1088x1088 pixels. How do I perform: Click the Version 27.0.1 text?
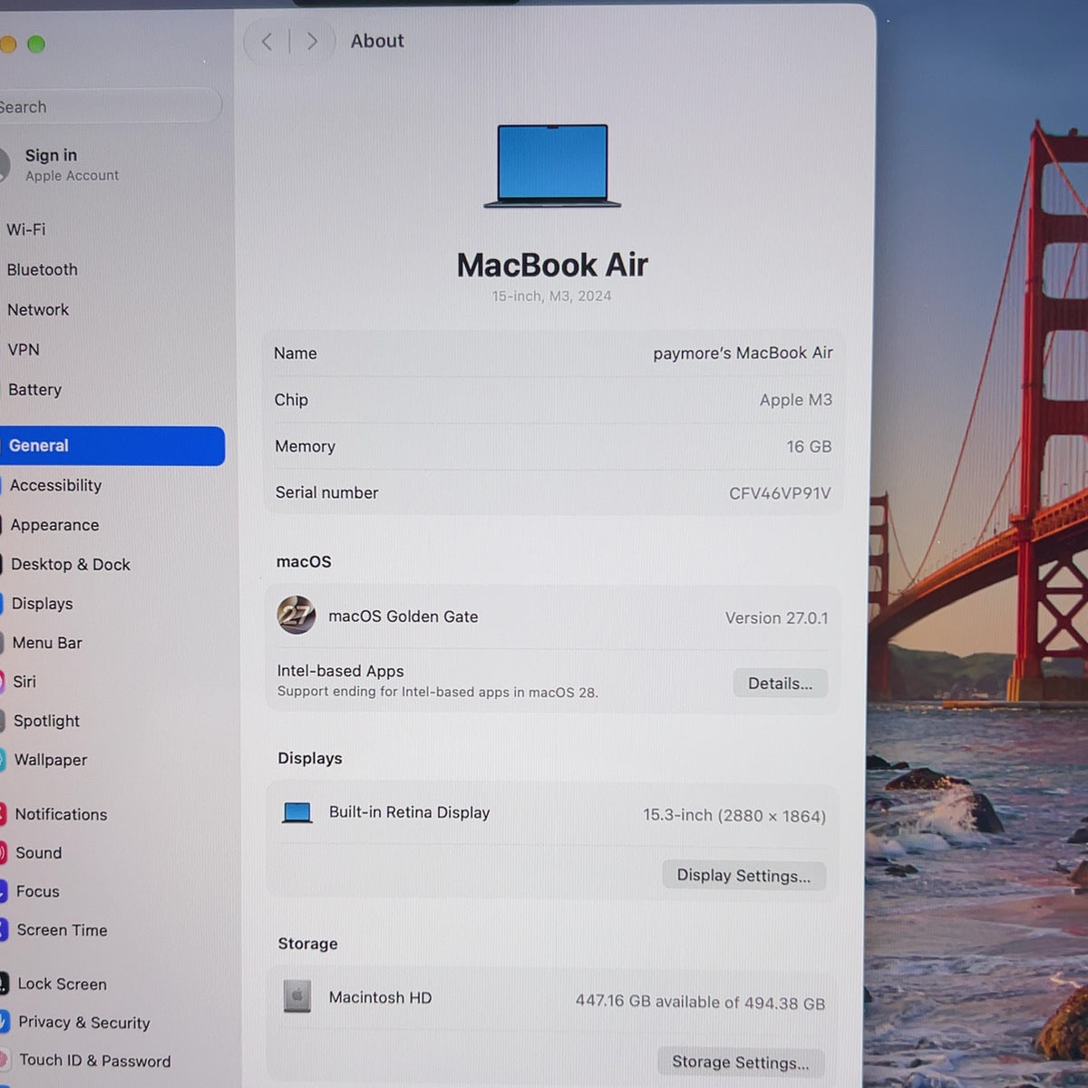tap(776, 617)
